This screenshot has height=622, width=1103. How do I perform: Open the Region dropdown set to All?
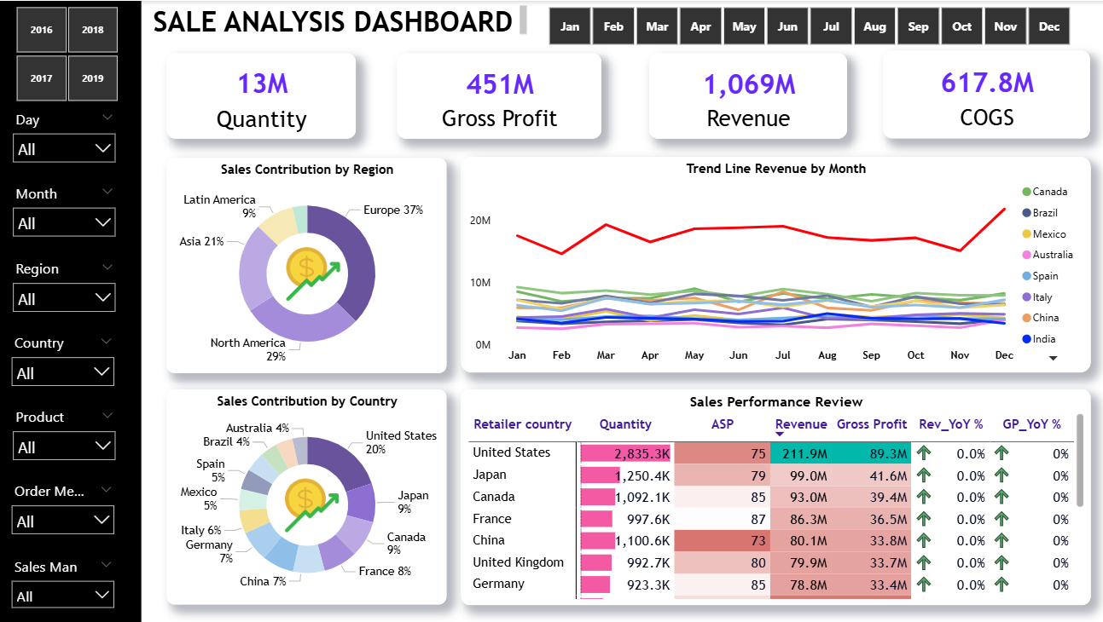[64, 299]
